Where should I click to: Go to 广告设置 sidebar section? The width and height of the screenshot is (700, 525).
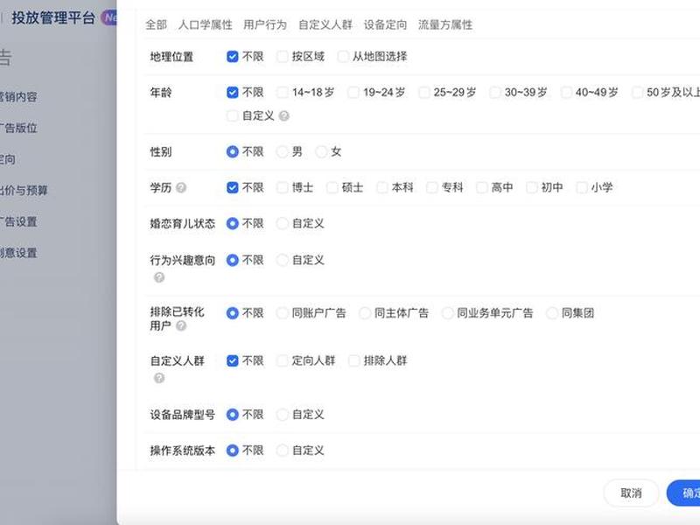coord(17,222)
